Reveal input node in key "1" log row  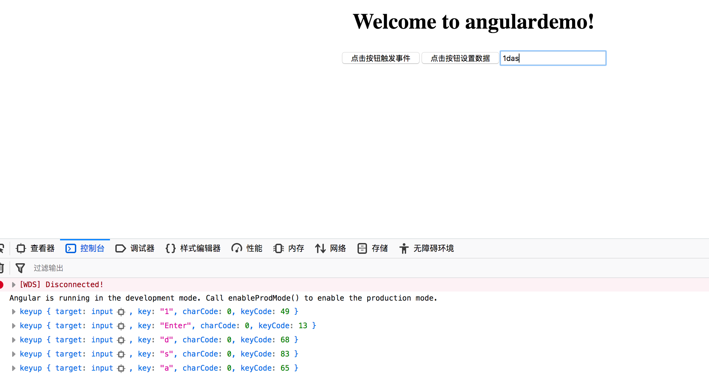click(121, 312)
